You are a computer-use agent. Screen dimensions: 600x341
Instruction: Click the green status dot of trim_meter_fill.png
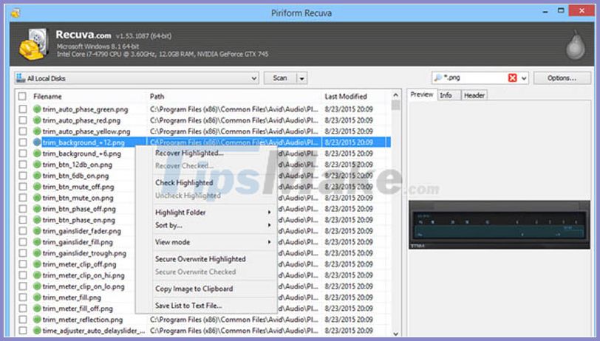click(x=37, y=297)
